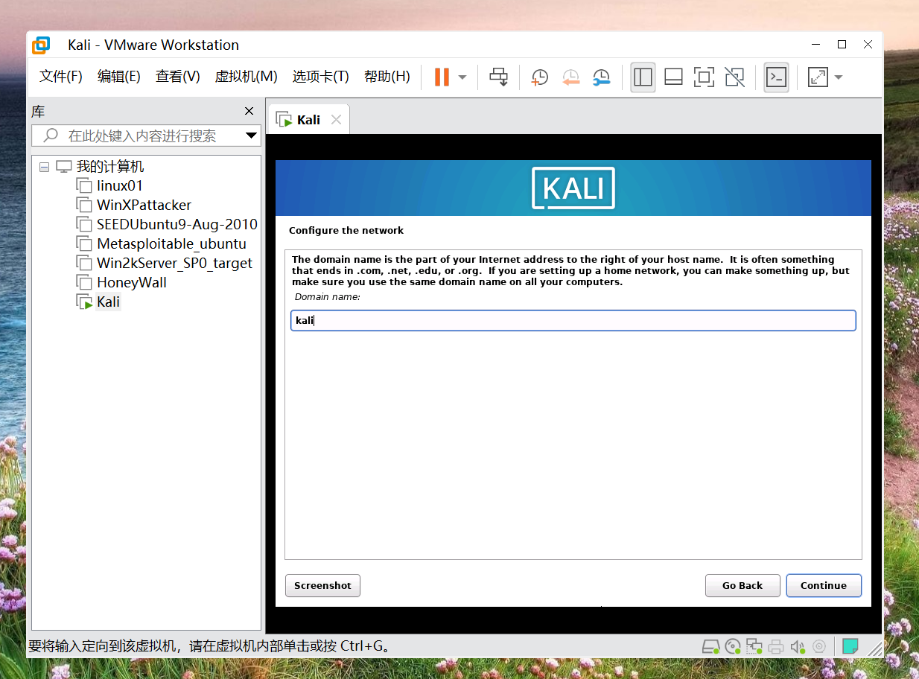Toggle the console view button

coord(777,77)
